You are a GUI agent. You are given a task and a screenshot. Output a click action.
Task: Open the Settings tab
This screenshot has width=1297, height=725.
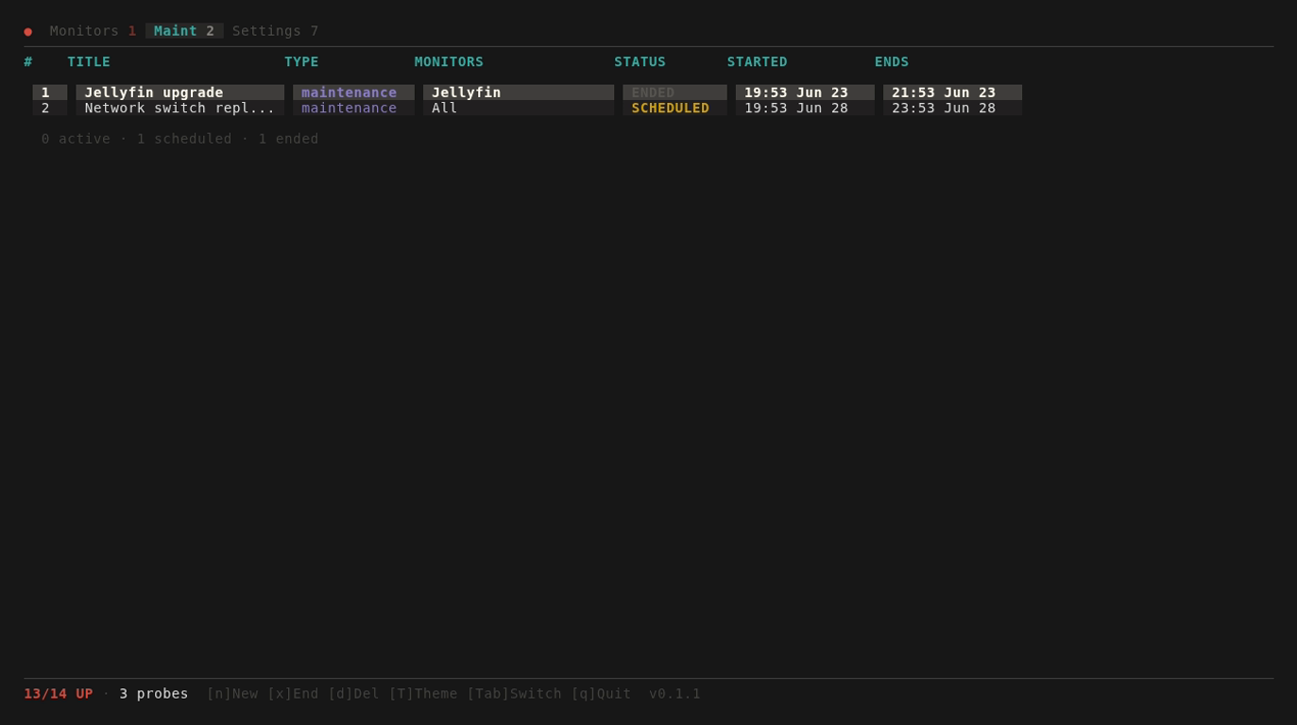coord(275,31)
